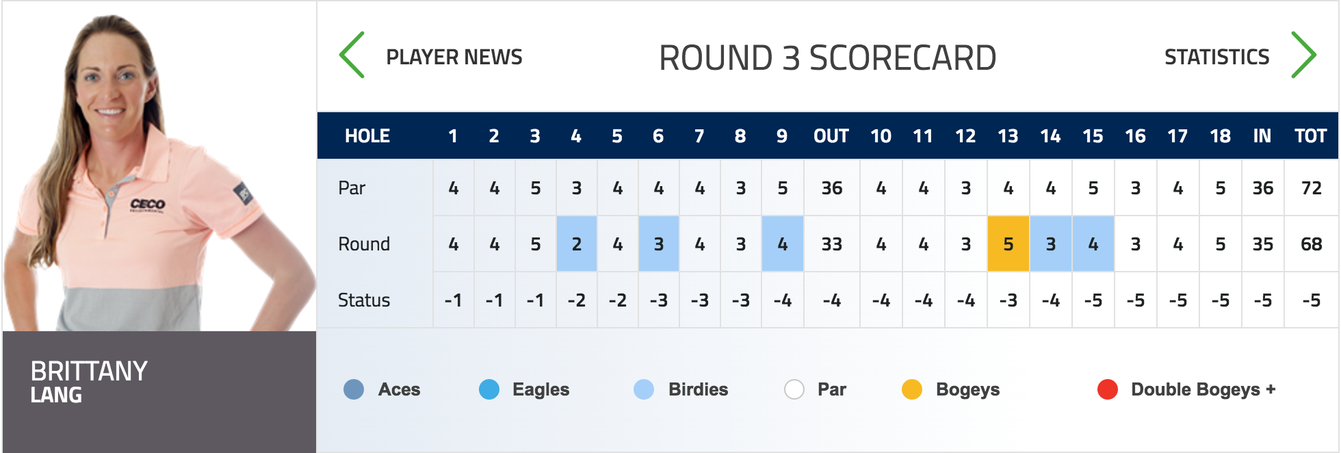The height and width of the screenshot is (453, 1341).
Task: Open the PLAYER NEWS section
Action: 454,57
